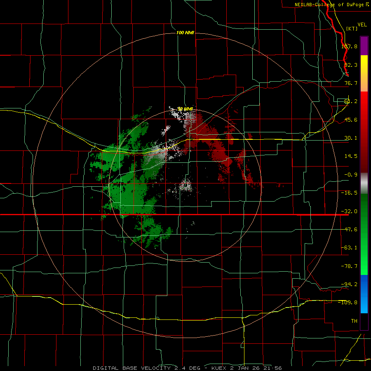
Task: Select the -16.5 legend value
Action: pyautogui.click(x=349, y=193)
